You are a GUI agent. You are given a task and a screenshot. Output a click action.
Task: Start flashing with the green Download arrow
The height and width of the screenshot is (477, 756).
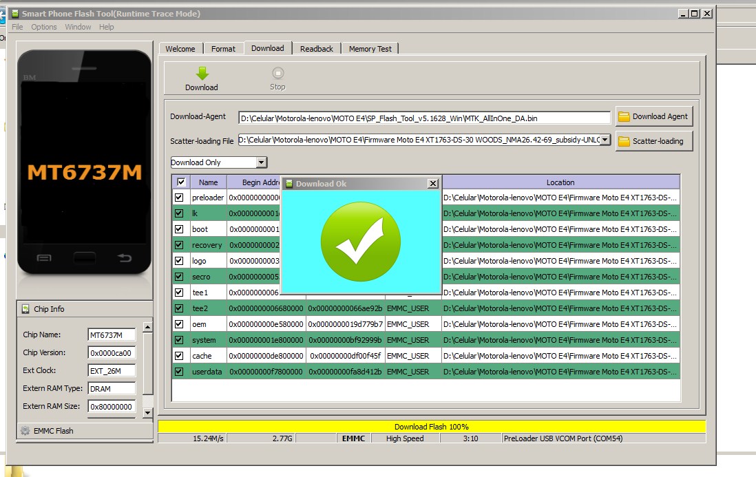click(x=202, y=73)
